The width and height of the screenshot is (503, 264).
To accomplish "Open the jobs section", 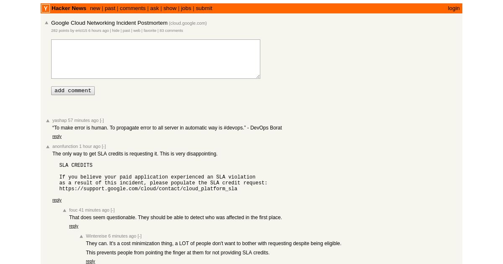I will click(x=186, y=8).
